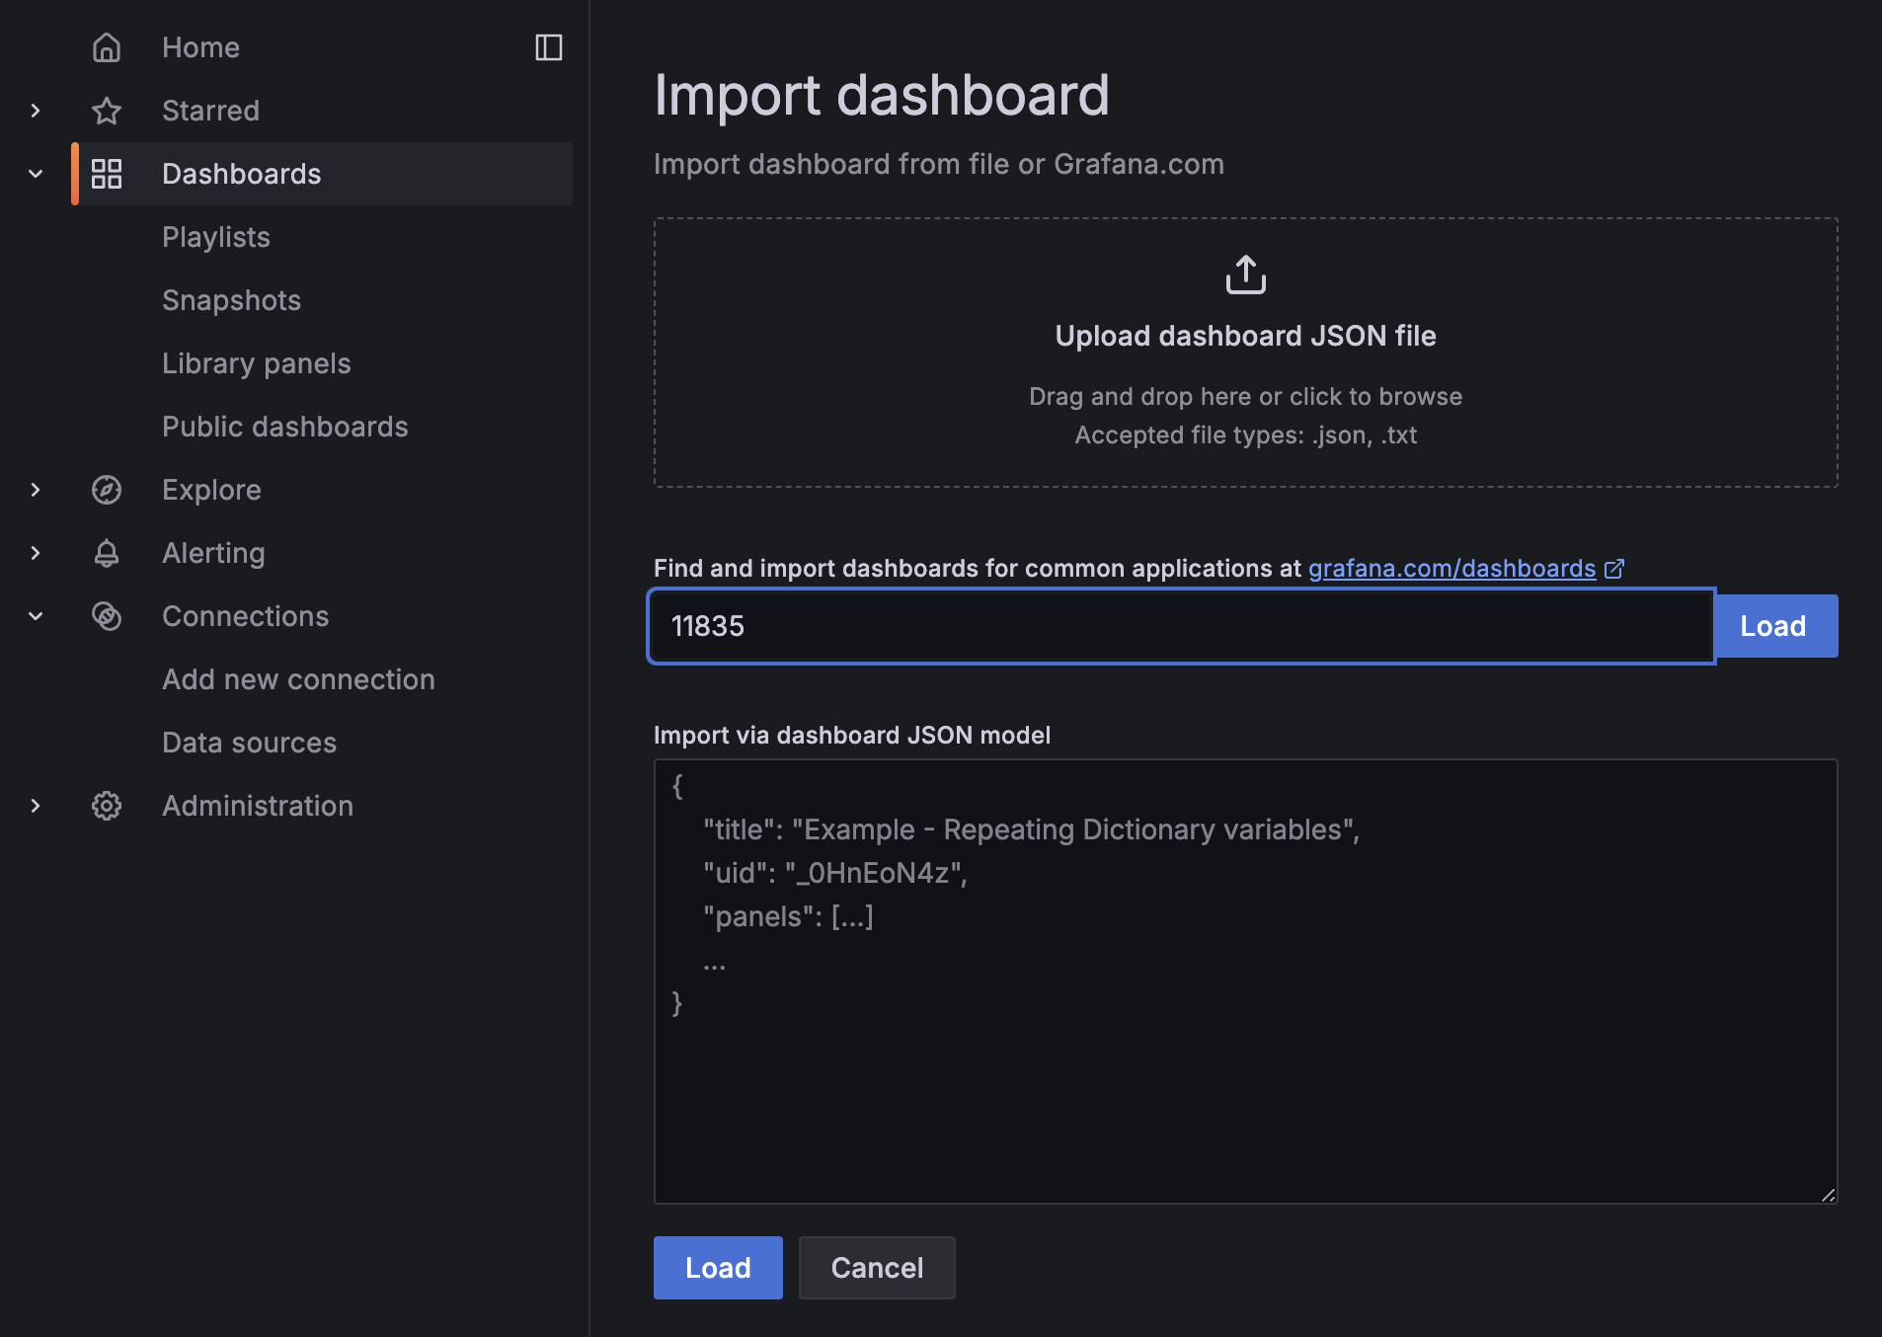Viewport: 1882px width, 1337px height.
Task: Click the upload arrow icon
Action: (1246, 275)
